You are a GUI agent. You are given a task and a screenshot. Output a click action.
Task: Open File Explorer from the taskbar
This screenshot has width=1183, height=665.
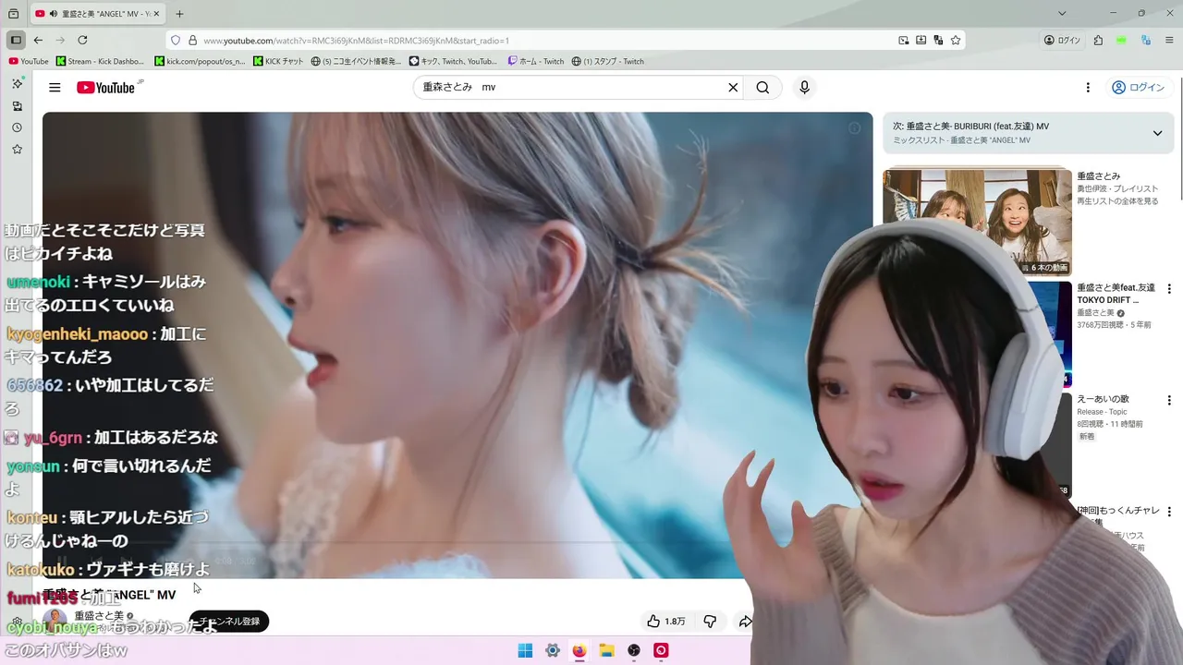pyautogui.click(x=606, y=650)
